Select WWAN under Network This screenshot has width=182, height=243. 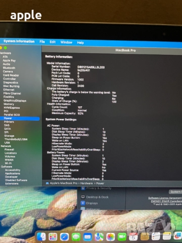9,160
